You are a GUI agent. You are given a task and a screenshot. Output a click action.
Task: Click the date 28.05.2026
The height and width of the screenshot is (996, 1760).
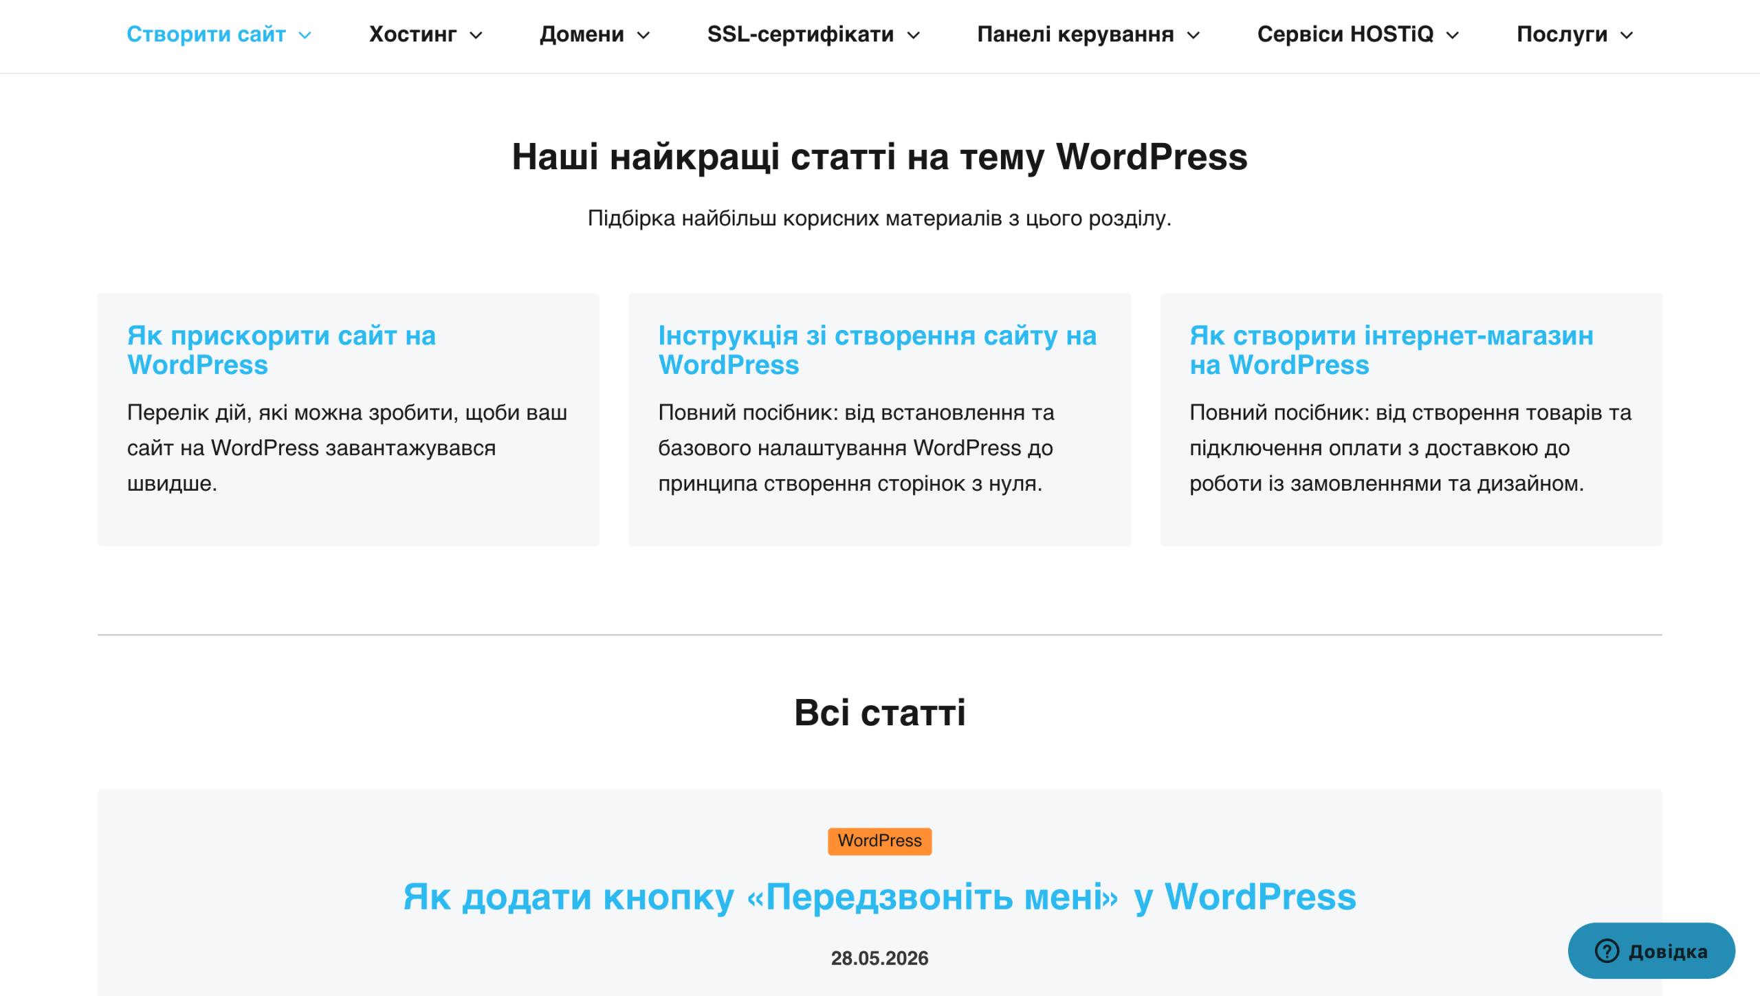(x=879, y=958)
